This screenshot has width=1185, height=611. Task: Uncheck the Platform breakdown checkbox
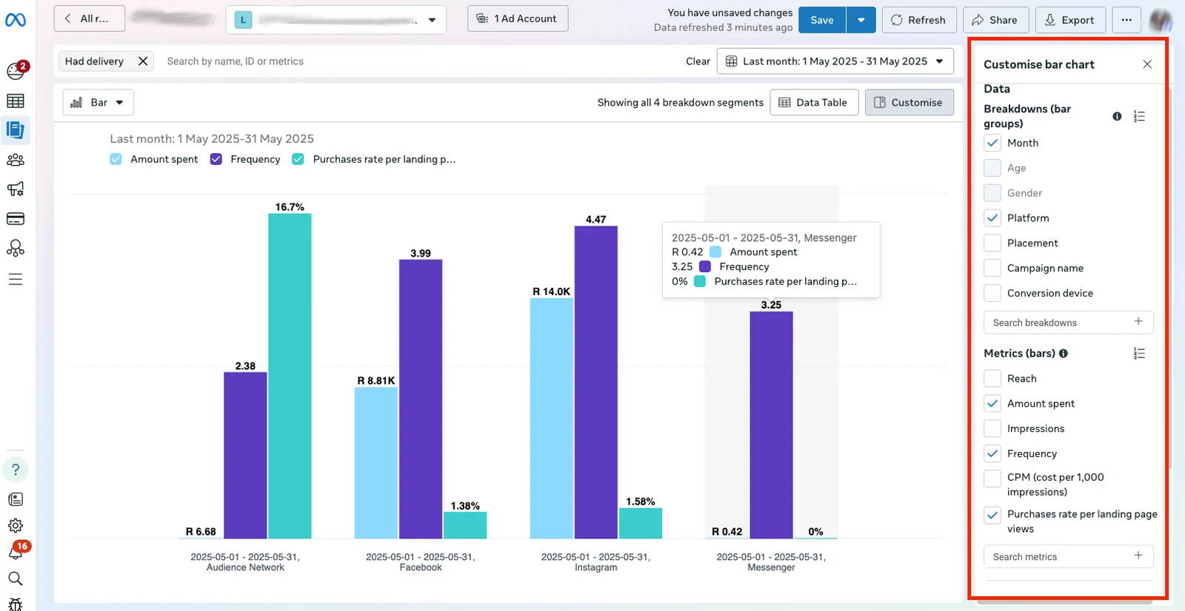992,218
